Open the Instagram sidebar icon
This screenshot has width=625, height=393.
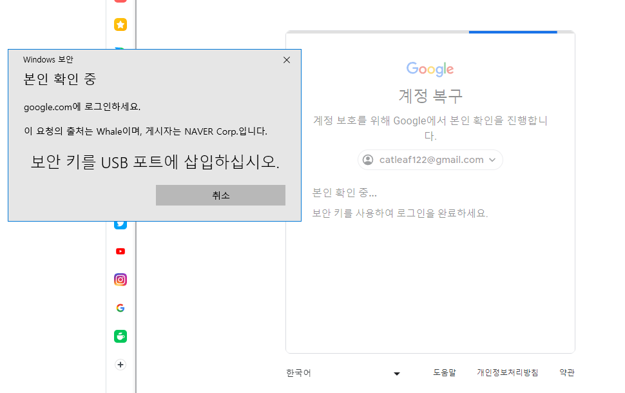[x=120, y=280]
